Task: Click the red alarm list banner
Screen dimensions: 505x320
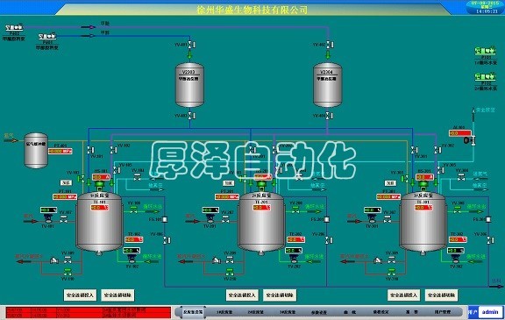Action: coord(89,312)
